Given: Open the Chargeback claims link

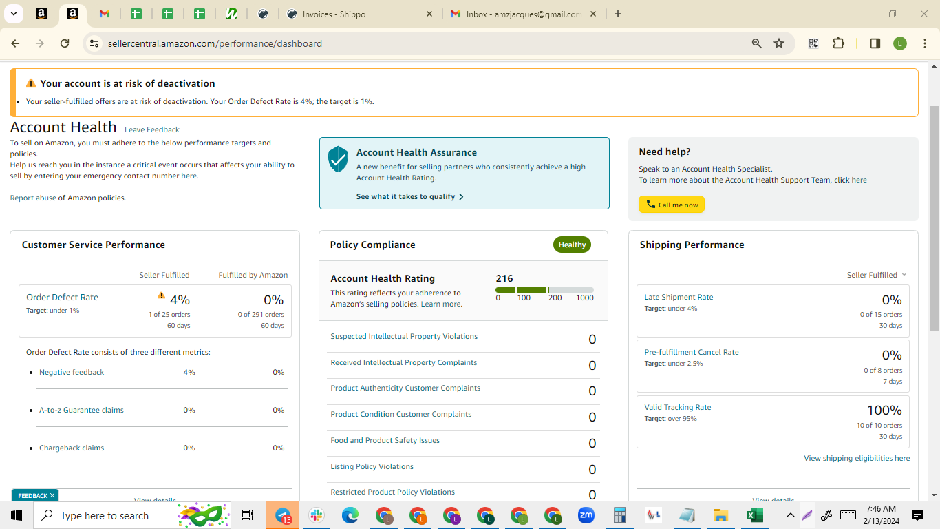Looking at the screenshot, I should [x=72, y=448].
